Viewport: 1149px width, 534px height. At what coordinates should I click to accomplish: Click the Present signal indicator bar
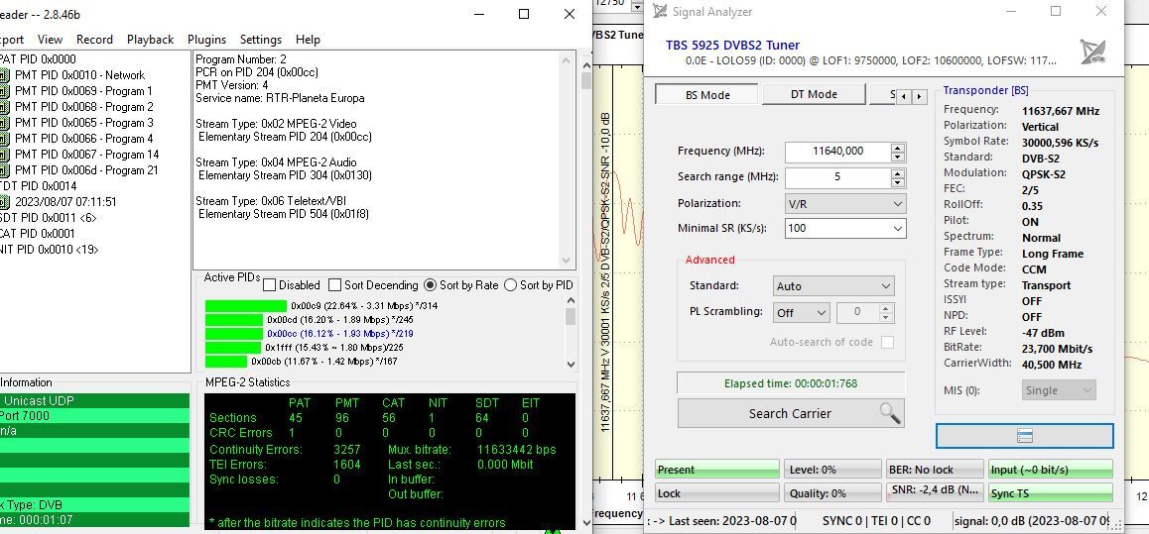pos(716,470)
